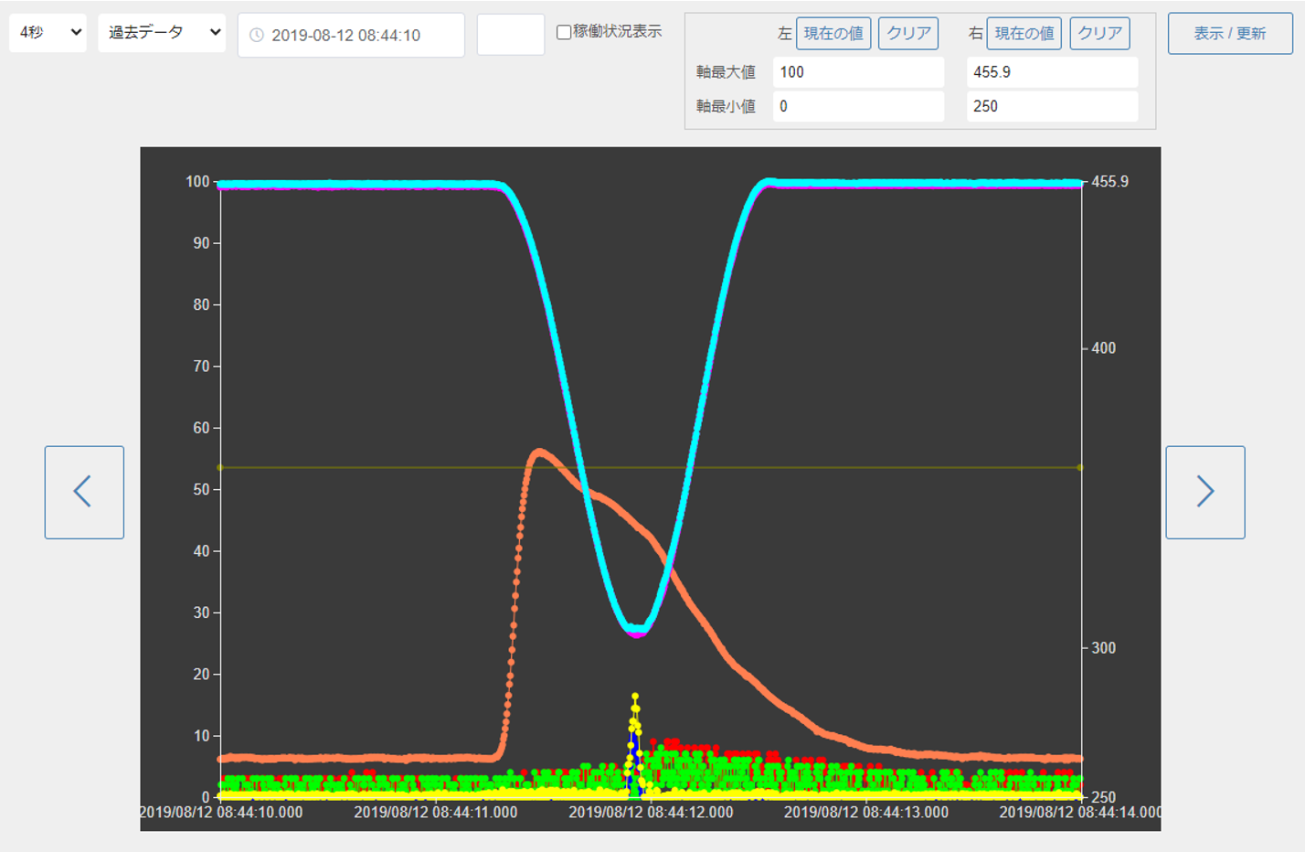Click the clock icon in date field

point(257,36)
